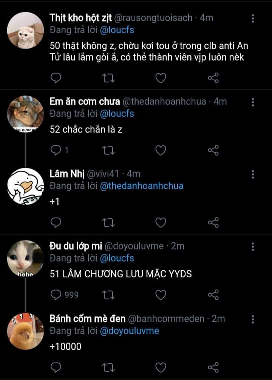Like Lâm Nhị's '+1' reply

coord(161,223)
